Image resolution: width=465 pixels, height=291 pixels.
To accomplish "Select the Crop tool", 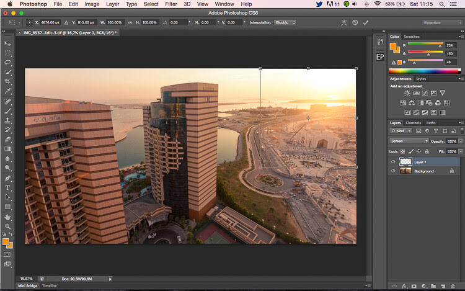I will [x=8, y=82].
